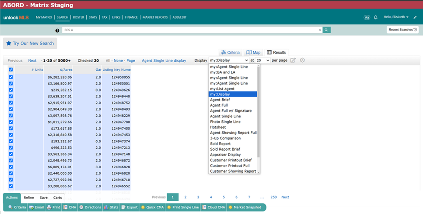Switch to the Results tab
Viewport: 423px width, 214px height.
(276, 53)
